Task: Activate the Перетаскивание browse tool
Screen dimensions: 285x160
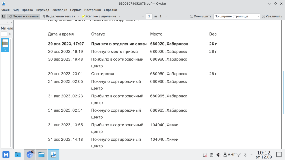Action: (24, 17)
